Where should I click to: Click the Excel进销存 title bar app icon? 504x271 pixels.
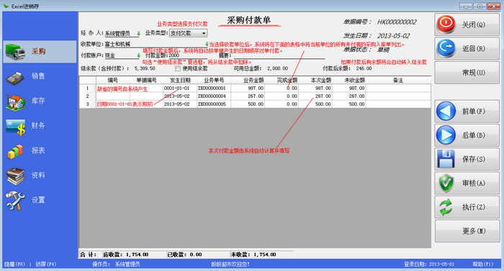pos(6,6)
